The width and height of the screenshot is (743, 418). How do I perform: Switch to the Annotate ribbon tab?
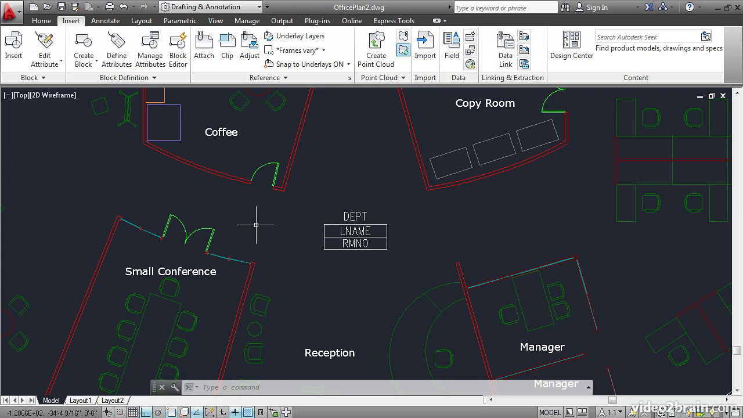[106, 21]
